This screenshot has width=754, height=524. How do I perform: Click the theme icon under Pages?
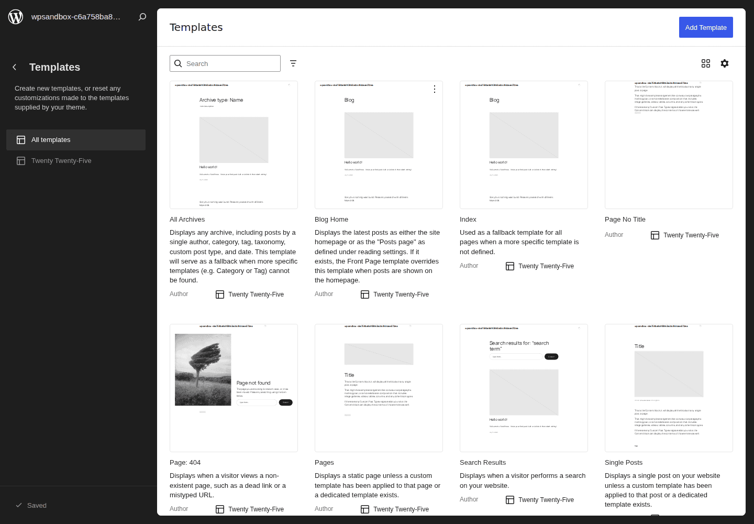365,509
